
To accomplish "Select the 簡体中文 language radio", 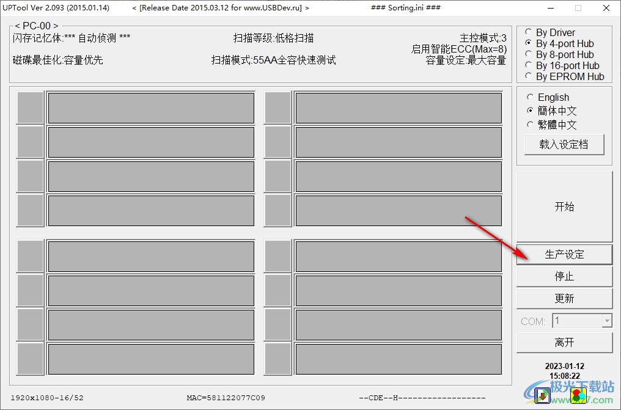I will (x=552, y=111).
